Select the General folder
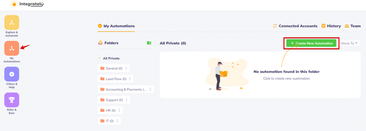Image resolution: width=366 pixels, height=131 pixels. 112,68
